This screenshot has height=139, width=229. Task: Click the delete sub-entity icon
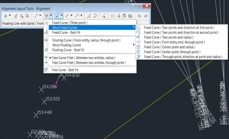[x=104, y=16]
